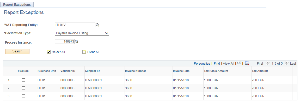
Task: Click the Search button
Action: click(17, 51)
